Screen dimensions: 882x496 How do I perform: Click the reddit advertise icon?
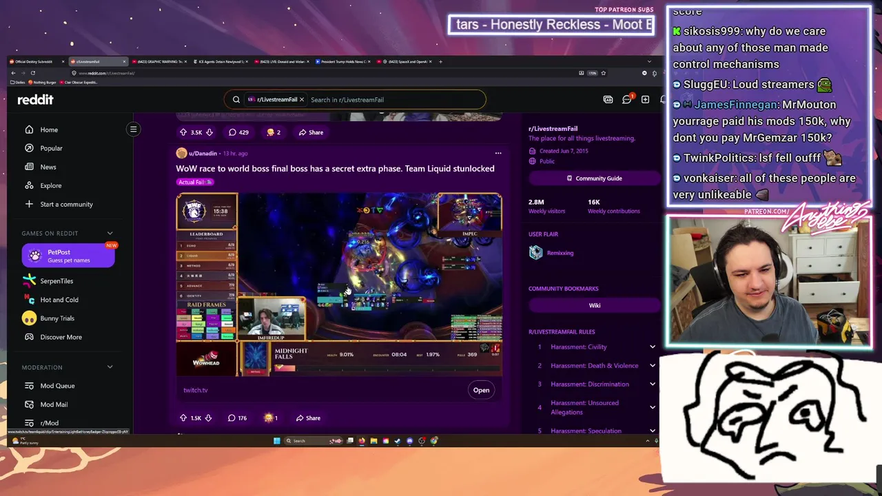[608, 99]
